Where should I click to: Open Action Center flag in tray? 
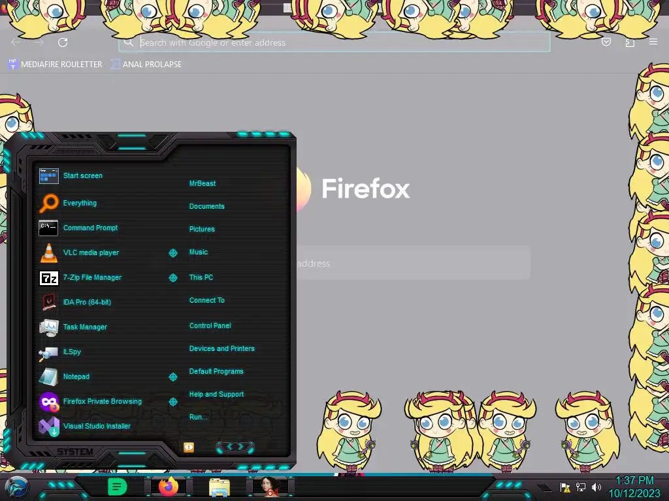coord(565,487)
